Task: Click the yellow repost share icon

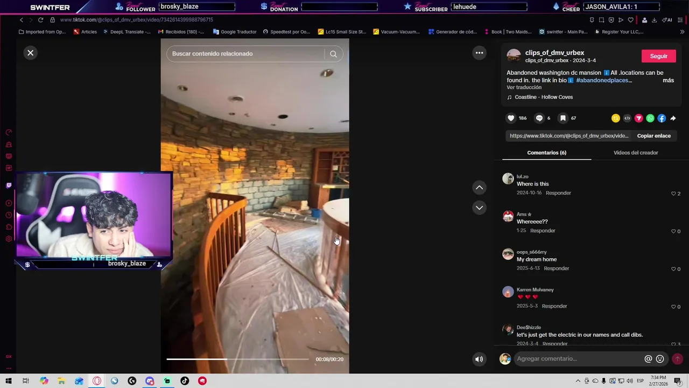Action: [x=615, y=118]
